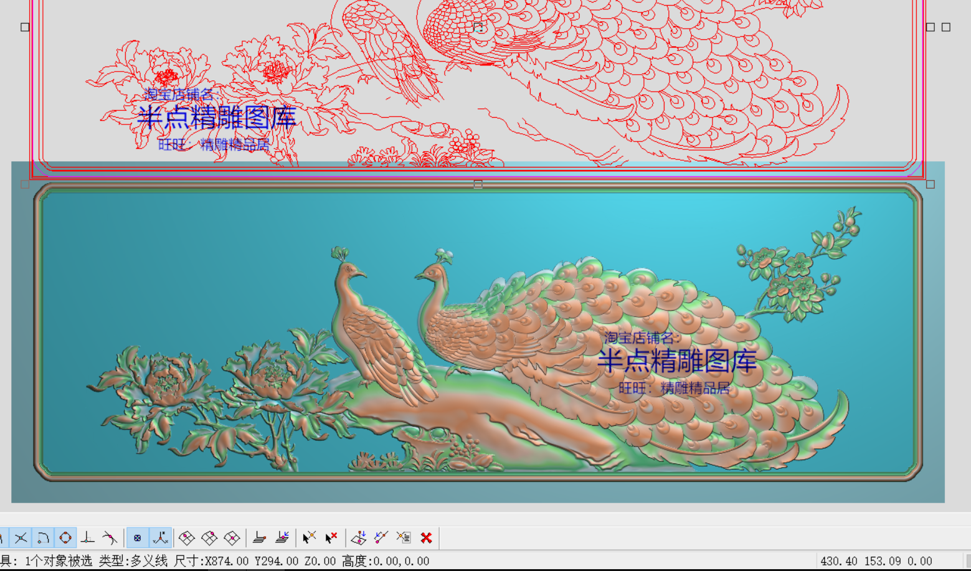Image resolution: width=971 pixels, height=571 pixels.
Task: Enable the perpendicular snap icon
Action: tap(88, 537)
